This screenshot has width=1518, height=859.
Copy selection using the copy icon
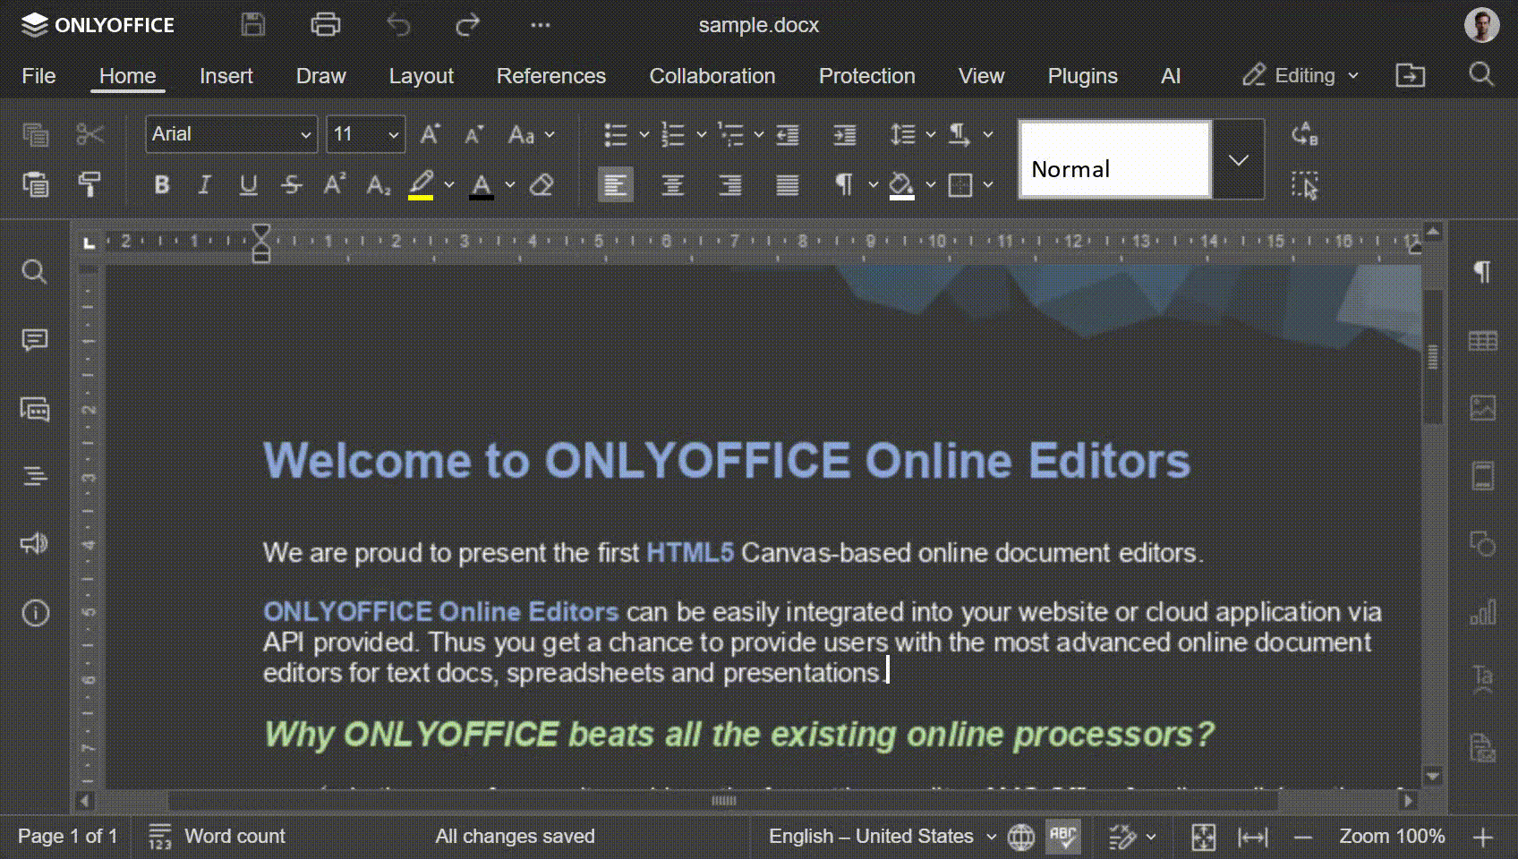tap(36, 135)
